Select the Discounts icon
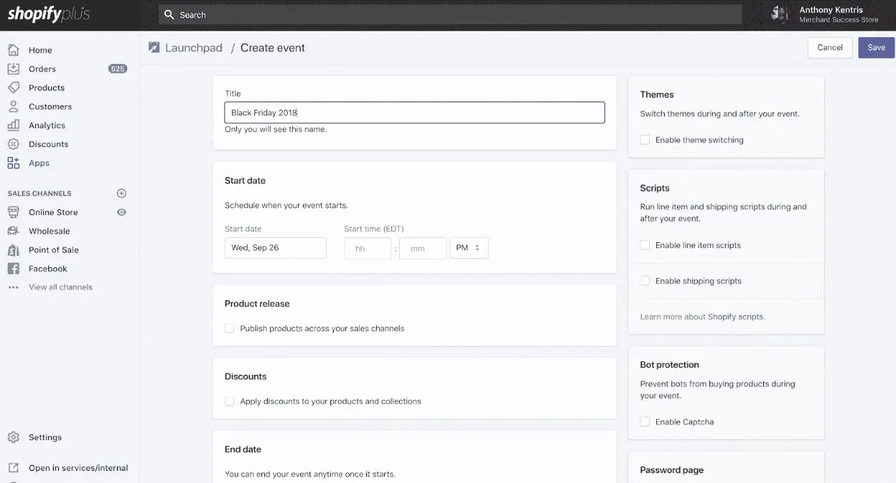This screenshot has width=896, height=483. click(15, 143)
